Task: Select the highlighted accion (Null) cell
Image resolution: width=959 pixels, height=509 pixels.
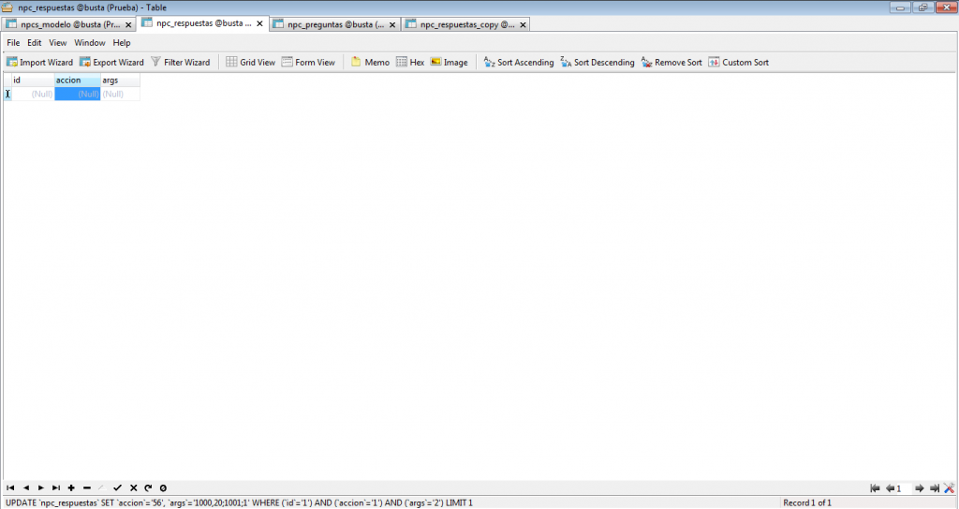Action: coord(78,95)
